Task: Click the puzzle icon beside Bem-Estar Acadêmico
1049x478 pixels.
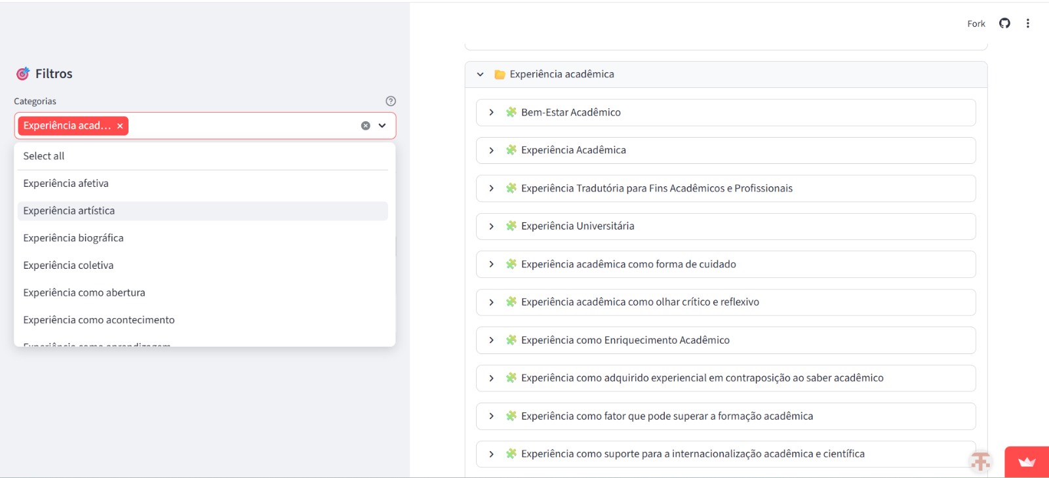Action: 511,112
